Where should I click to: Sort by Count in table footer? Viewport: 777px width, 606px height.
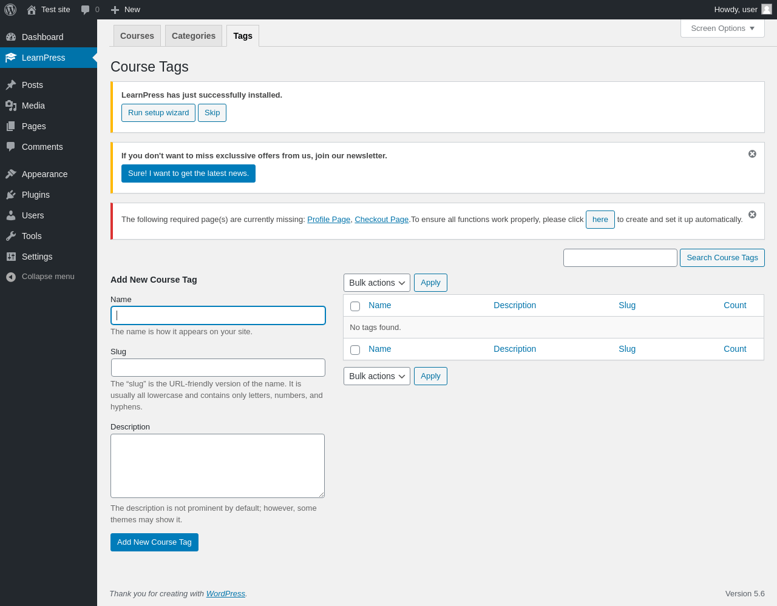(735, 349)
